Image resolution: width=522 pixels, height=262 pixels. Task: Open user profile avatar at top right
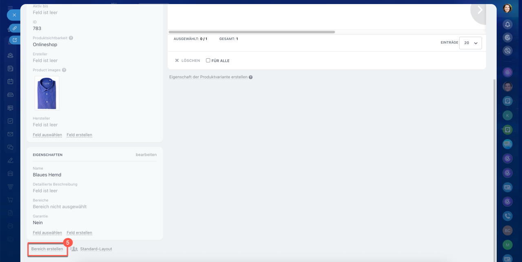507,8
